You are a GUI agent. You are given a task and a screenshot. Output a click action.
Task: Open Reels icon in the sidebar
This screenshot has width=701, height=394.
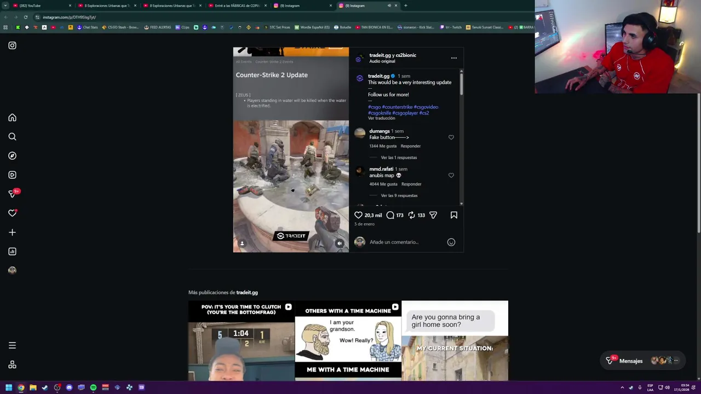[12, 175]
